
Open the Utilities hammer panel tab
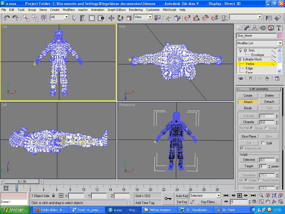tap(279, 28)
